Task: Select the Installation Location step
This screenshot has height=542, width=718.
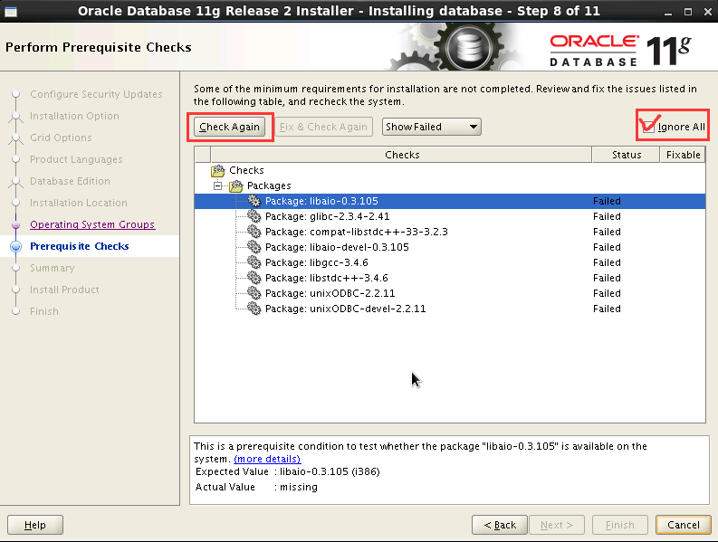Action: 79,203
